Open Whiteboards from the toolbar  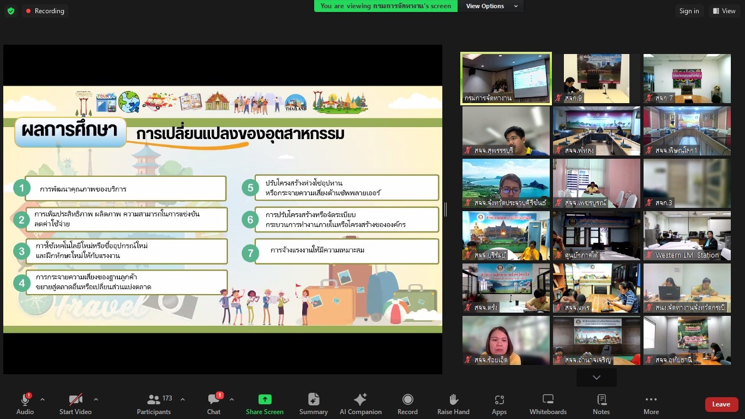pos(548,404)
